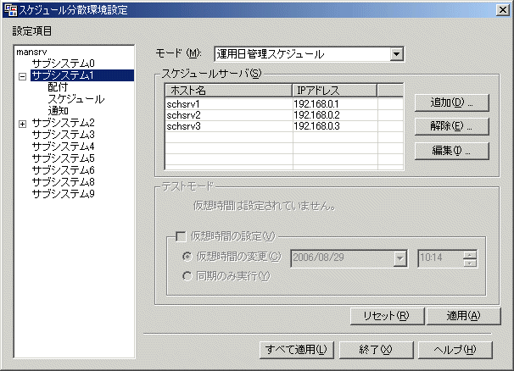The height and width of the screenshot is (371, 514).
Task: Click 追加(D) button to add server
Action: pyautogui.click(x=452, y=102)
